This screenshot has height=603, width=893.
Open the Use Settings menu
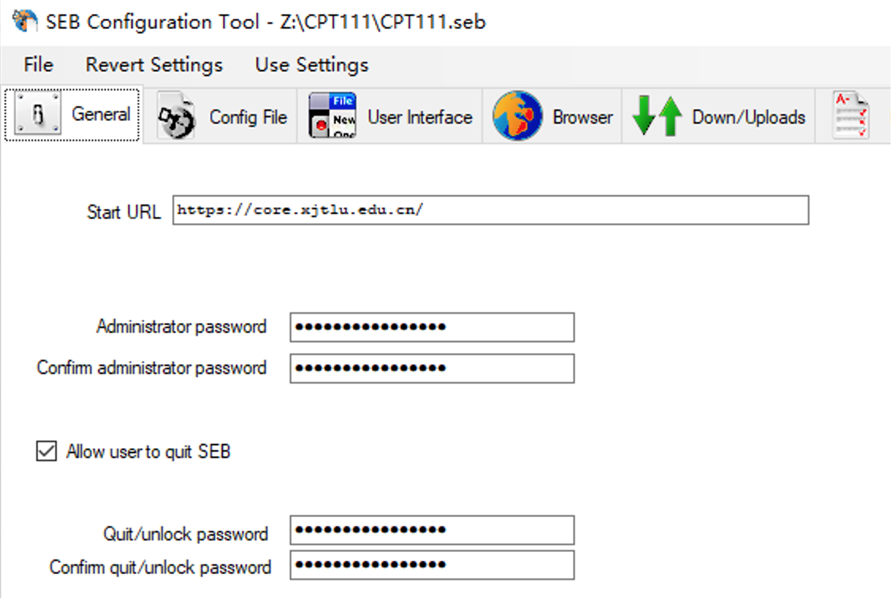pos(312,64)
